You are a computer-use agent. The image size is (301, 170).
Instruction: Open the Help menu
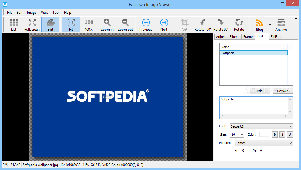[67, 13]
